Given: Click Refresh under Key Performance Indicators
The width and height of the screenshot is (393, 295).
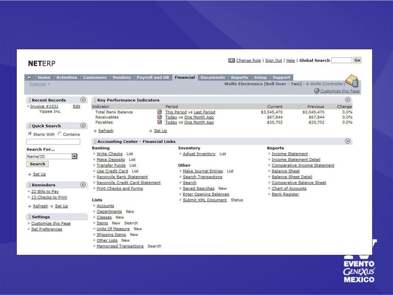Looking at the screenshot, I should 106,131.
